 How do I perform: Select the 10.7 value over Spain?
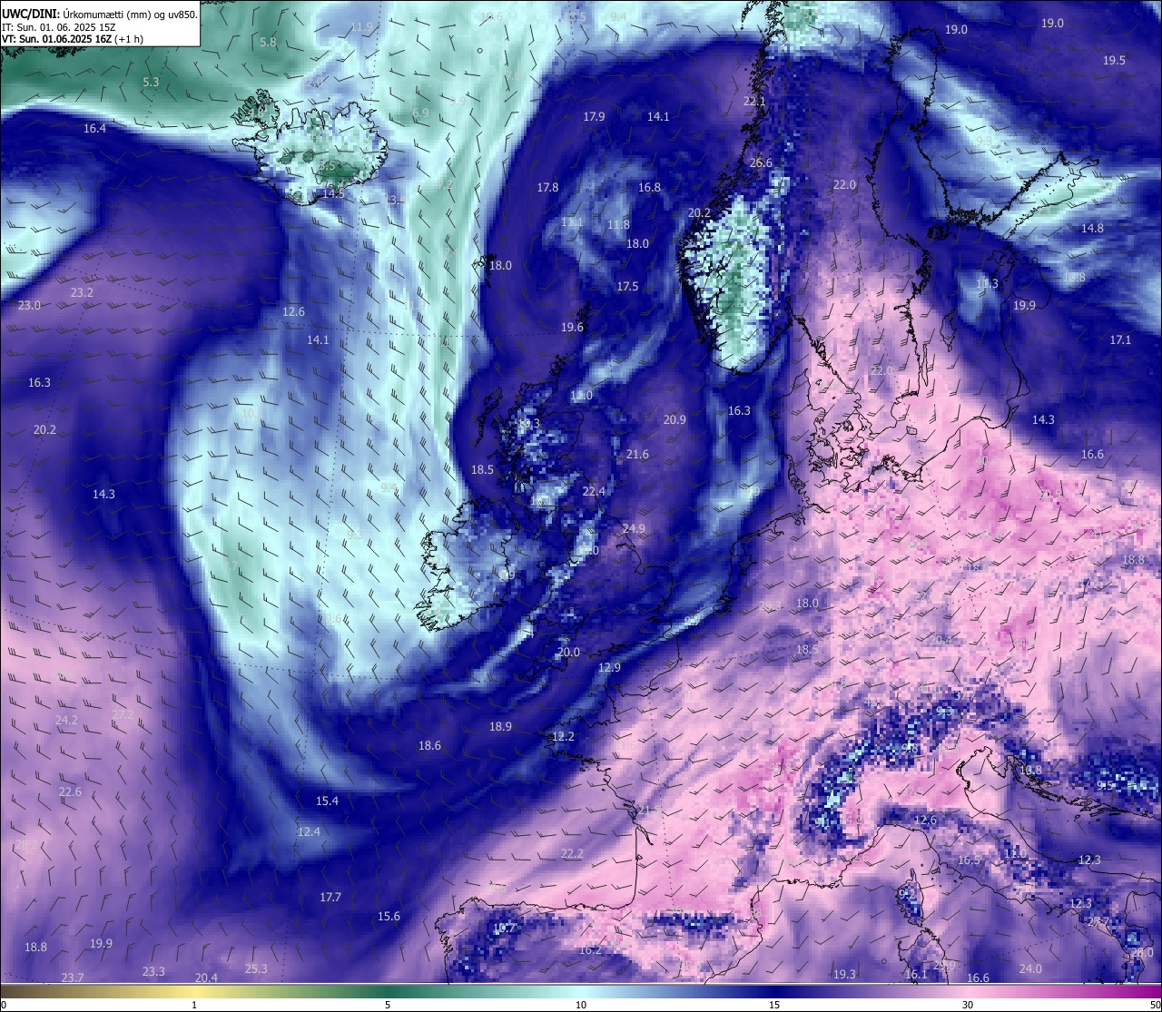click(504, 928)
